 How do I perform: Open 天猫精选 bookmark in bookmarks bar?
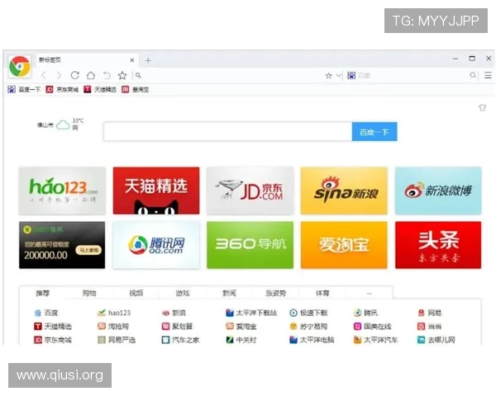coord(100,90)
